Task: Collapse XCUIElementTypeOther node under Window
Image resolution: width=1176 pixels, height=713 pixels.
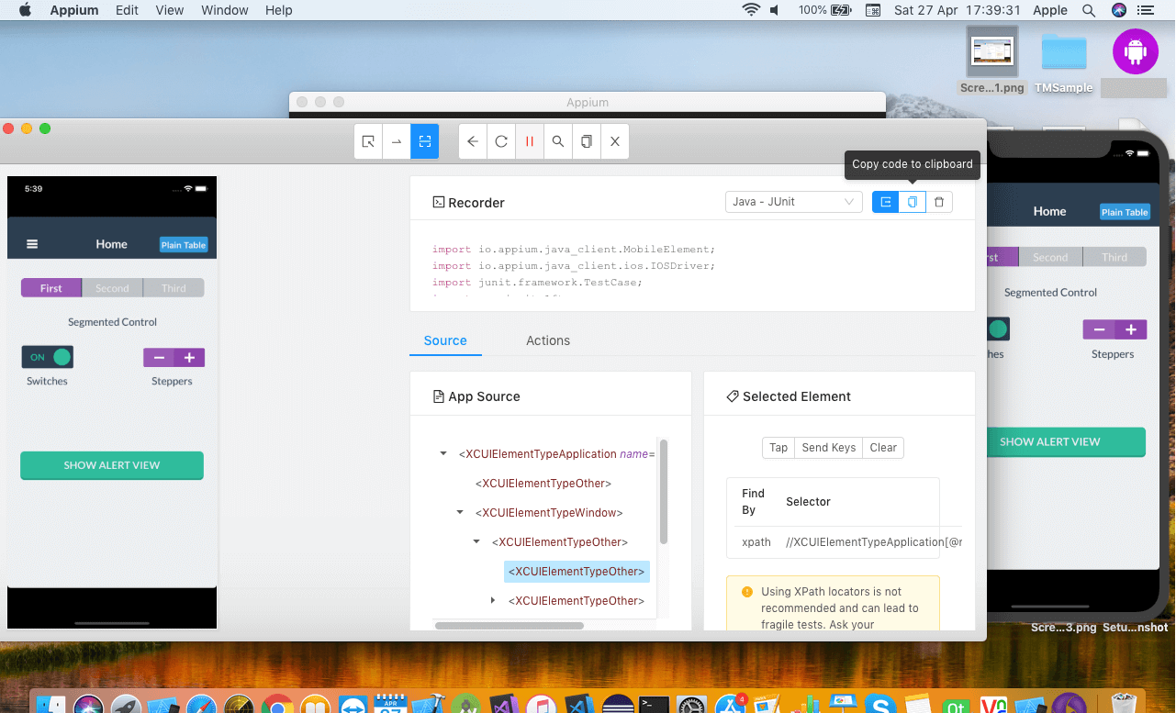Action: 476,541
